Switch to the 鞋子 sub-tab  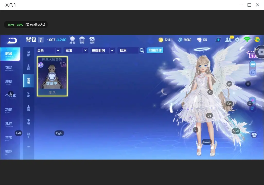29,135
